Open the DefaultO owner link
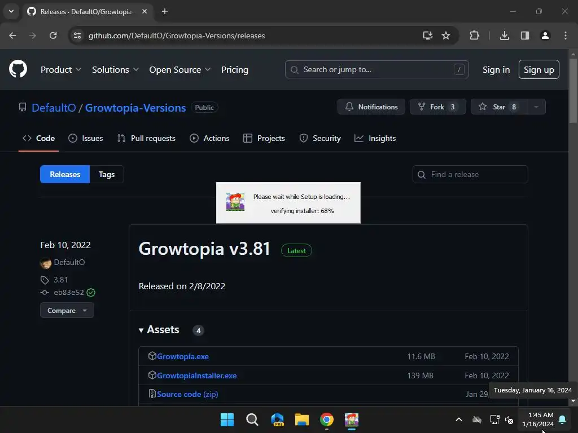This screenshot has height=433, width=578. (x=54, y=108)
